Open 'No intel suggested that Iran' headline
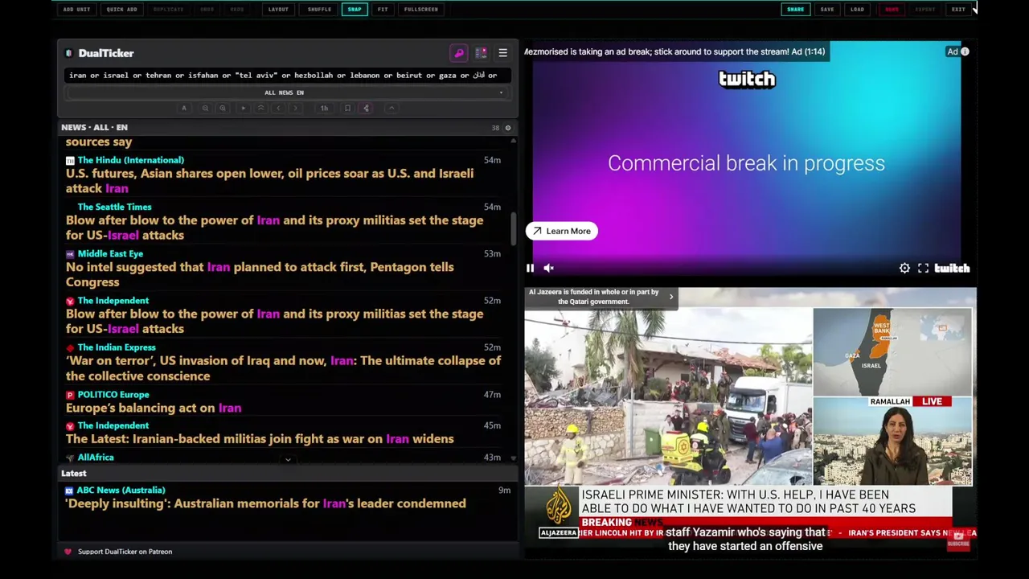 click(x=260, y=275)
